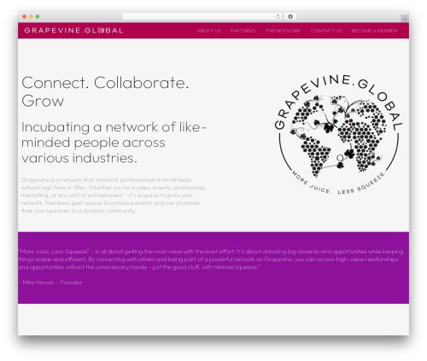Click the red close window button

25,16
